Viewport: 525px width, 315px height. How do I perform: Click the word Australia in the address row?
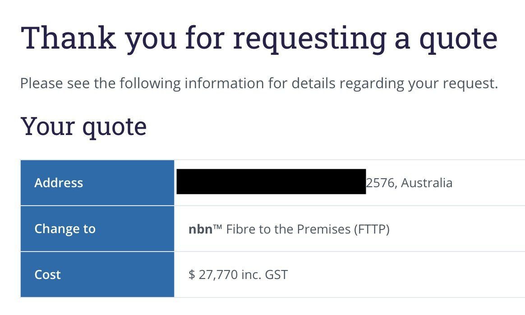tap(427, 183)
